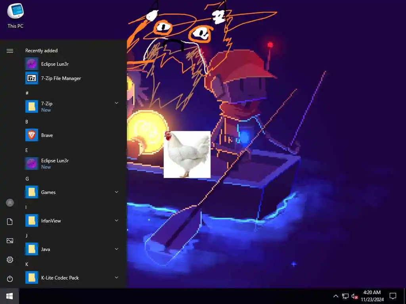The image size is (406, 304).
Task: Select the Brave text label
Action: click(x=47, y=135)
